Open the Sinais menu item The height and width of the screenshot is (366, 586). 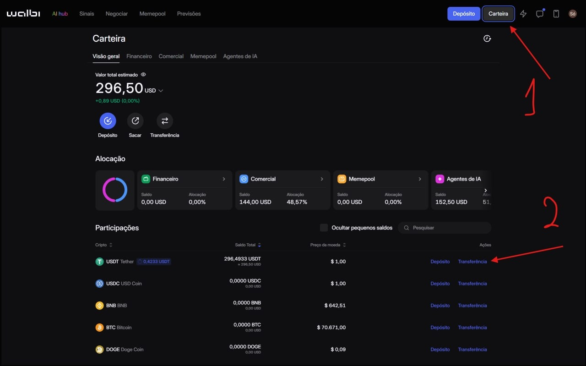(x=87, y=14)
